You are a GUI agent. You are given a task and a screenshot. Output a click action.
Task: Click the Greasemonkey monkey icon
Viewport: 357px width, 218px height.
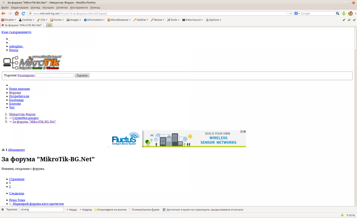351,13
